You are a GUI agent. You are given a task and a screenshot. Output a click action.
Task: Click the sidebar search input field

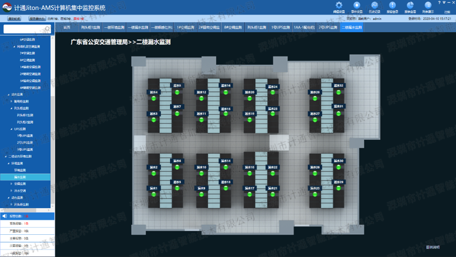tap(24, 29)
